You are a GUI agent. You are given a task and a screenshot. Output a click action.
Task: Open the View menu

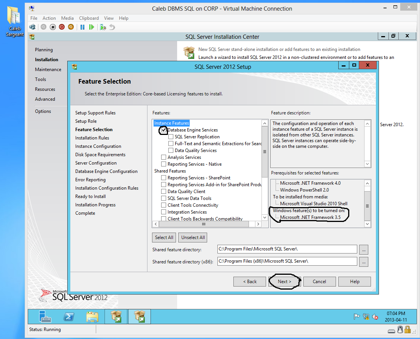click(109, 18)
